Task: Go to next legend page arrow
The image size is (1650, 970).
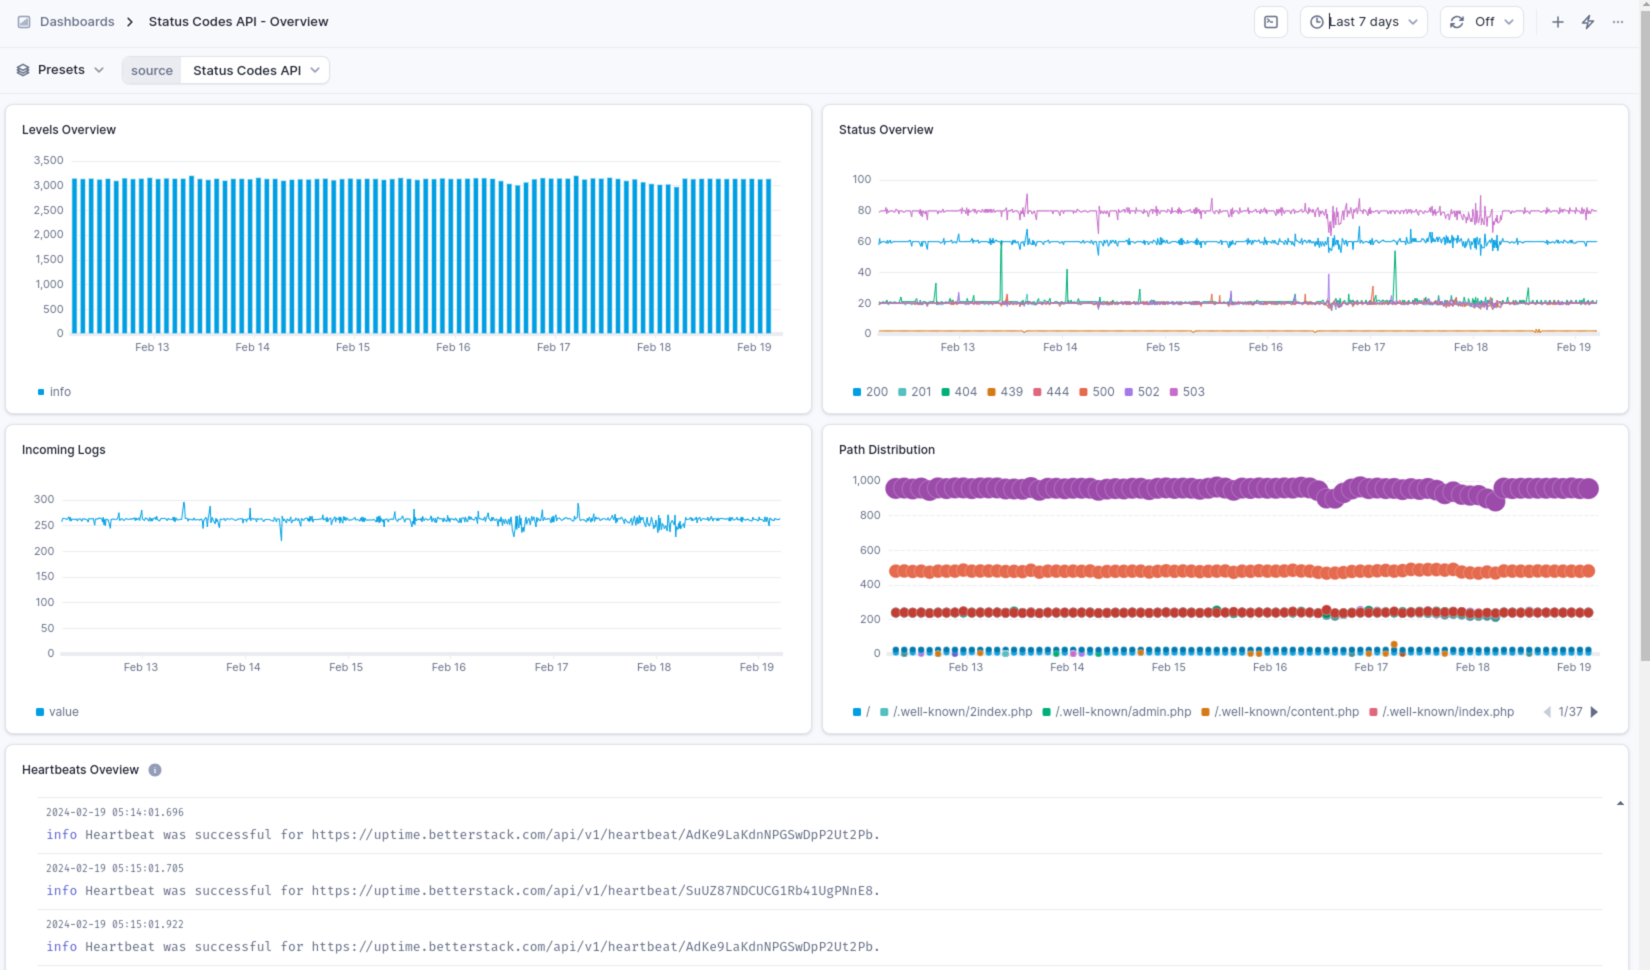Action: [x=1594, y=712]
